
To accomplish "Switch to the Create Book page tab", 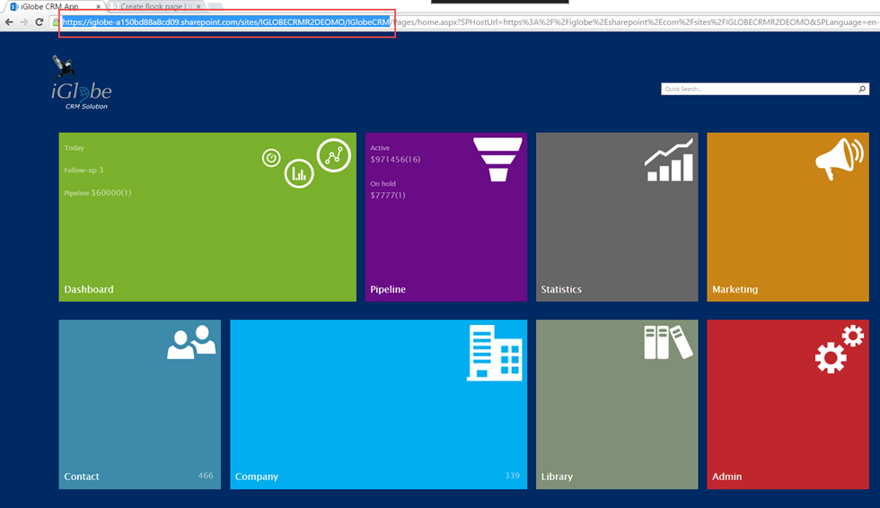I will [x=156, y=6].
